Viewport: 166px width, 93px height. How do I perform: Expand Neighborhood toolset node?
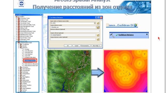[x=19, y=82]
